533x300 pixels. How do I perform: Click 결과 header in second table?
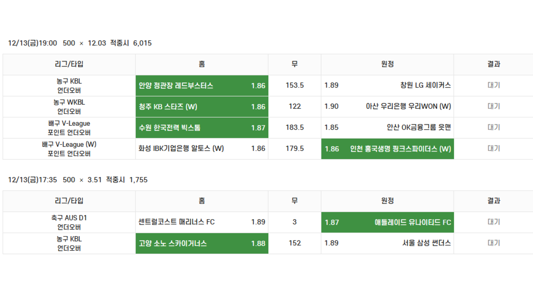coord(493,201)
